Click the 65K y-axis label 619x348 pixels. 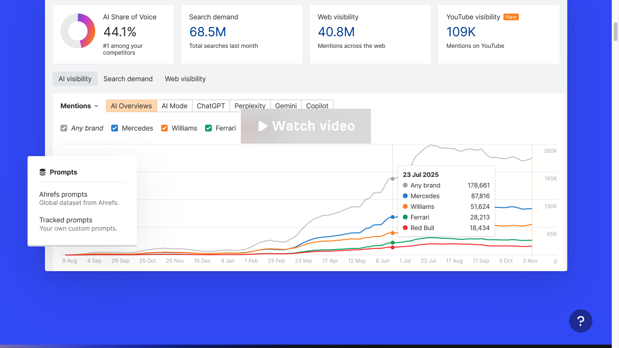click(552, 234)
